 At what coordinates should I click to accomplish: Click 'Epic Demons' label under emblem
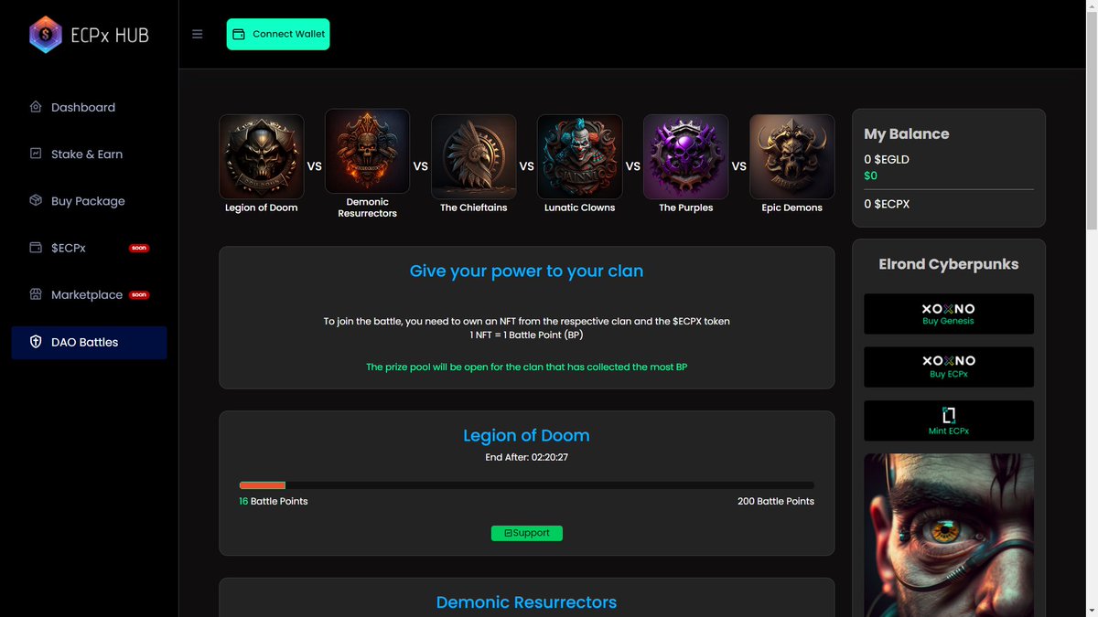pyautogui.click(x=792, y=207)
